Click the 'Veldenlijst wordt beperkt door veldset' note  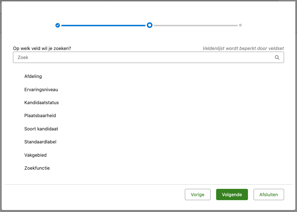(x=243, y=49)
